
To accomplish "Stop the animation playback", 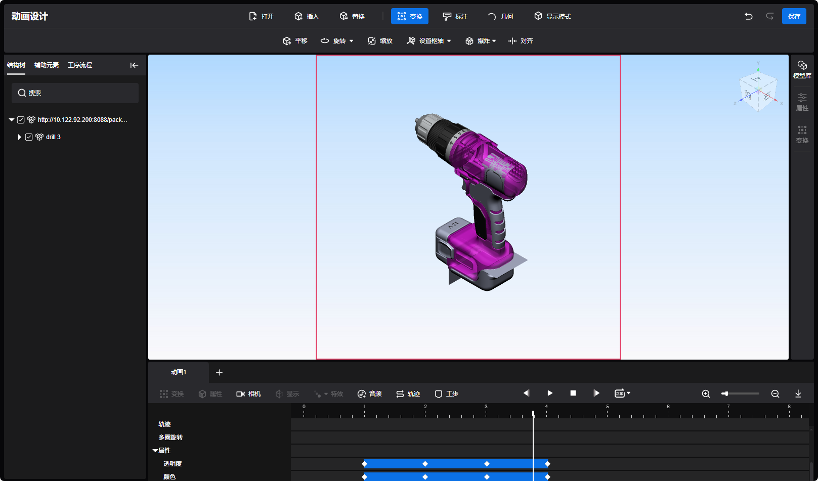I will point(573,393).
